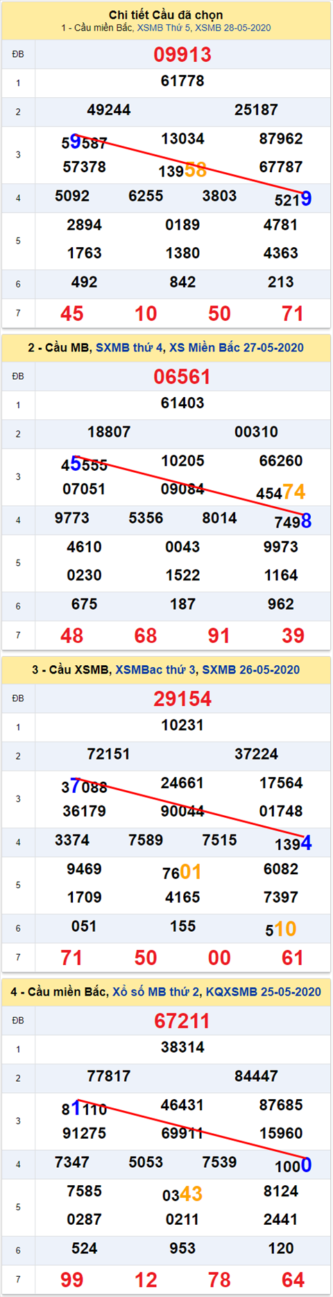Select special prize number 09913

pos(182,54)
